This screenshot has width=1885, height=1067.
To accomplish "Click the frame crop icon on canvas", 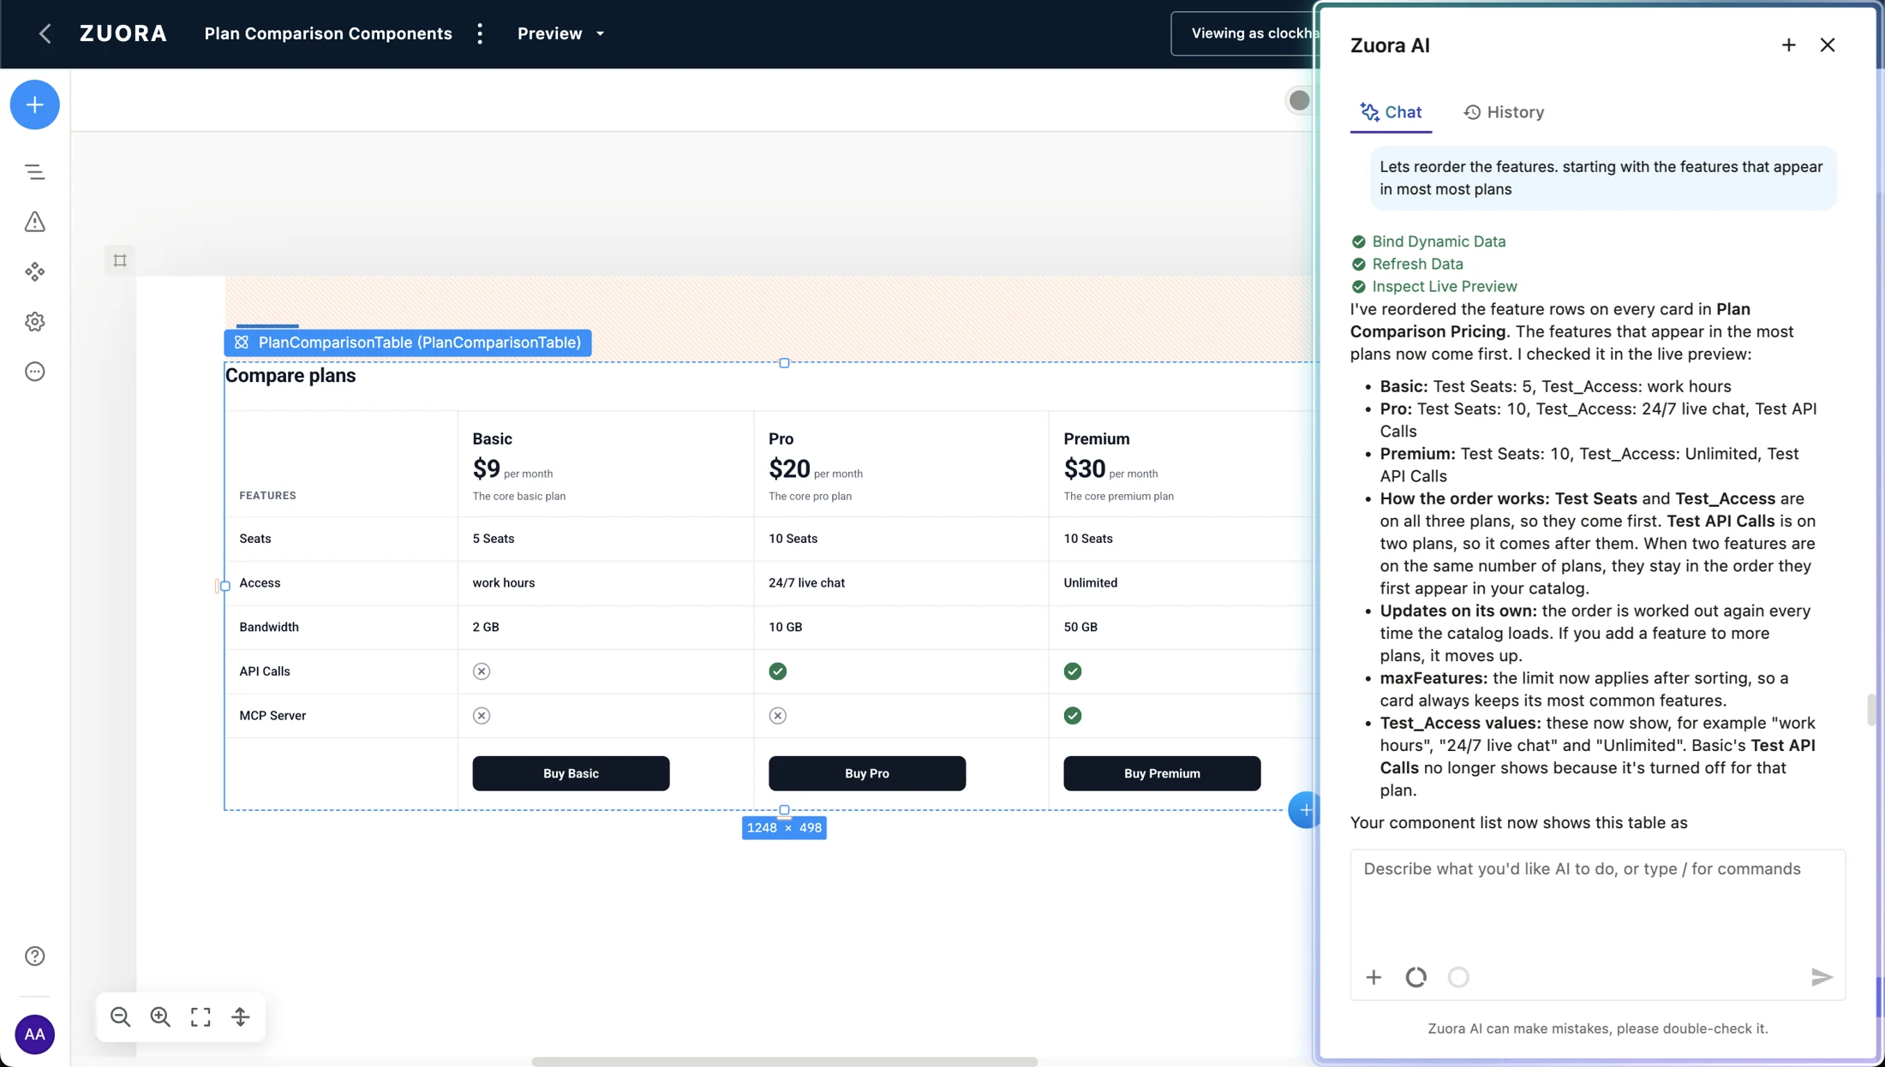I will point(120,260).
